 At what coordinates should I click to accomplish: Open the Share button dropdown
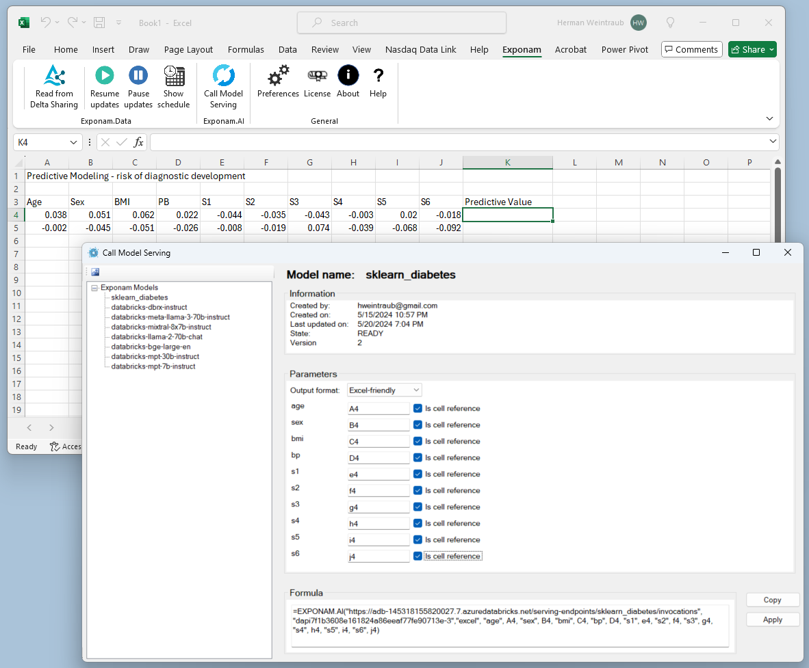[x=772, y=49]
